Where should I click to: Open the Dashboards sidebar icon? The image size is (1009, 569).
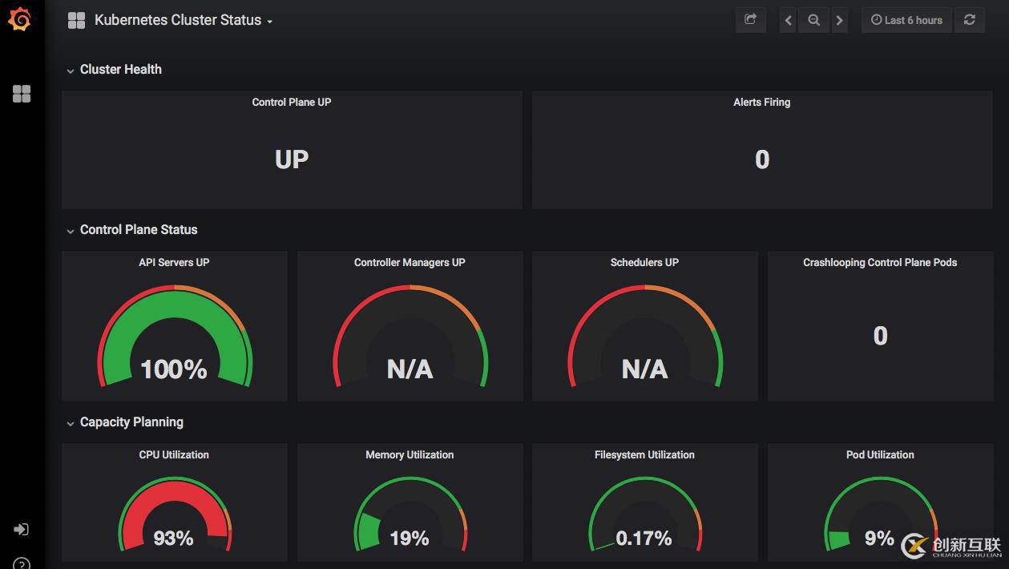22,94
